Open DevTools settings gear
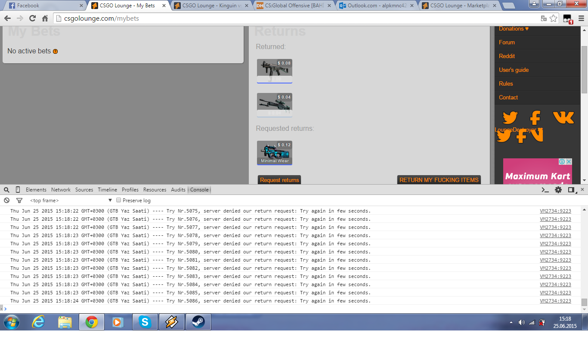 coord(558,190)
